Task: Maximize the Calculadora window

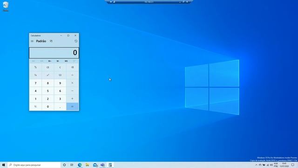Action: click(x=68, y=35)
